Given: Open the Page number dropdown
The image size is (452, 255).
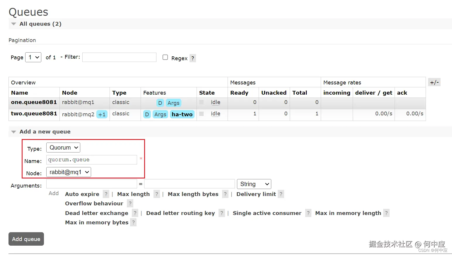Looking at the screenshot, I should click(33, 57).
